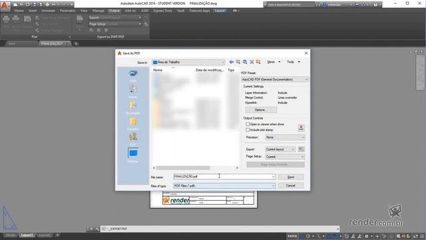Open the PDF Preset dropdown
This screenshot has height=240, width=426.
click(x=275, y=79)
